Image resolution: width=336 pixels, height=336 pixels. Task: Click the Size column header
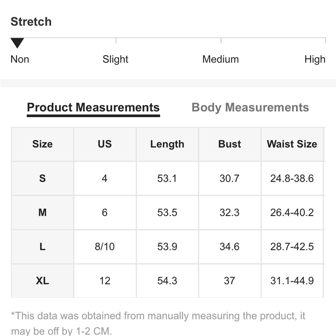coord(42,144)
